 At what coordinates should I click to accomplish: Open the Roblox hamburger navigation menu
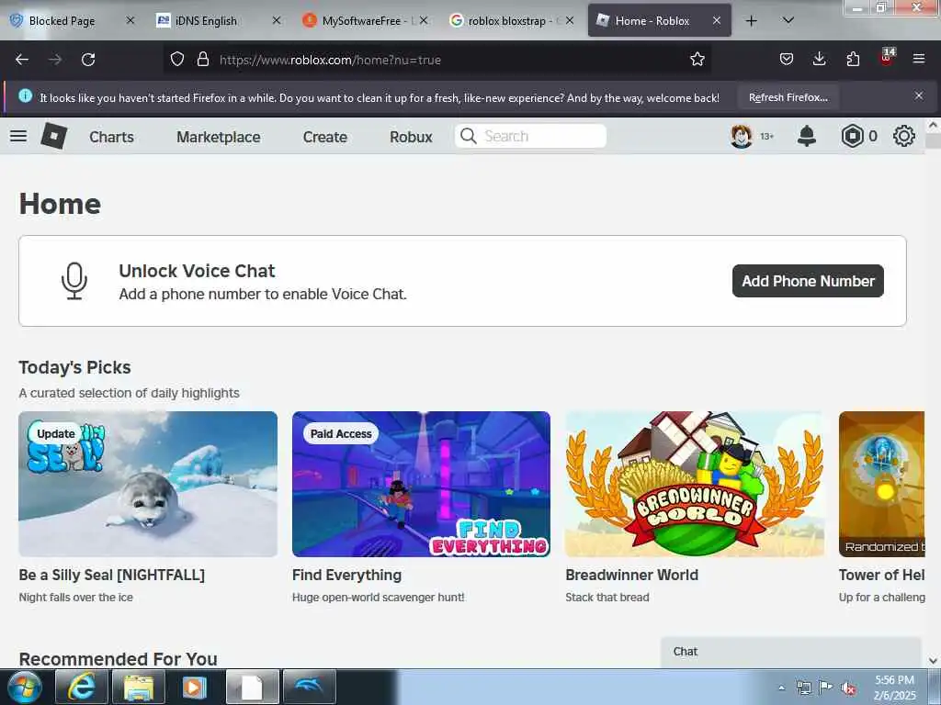pyautogui.click(x=18, y=136)
